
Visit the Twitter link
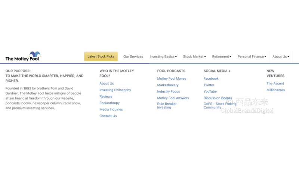[x=209, y=85]
